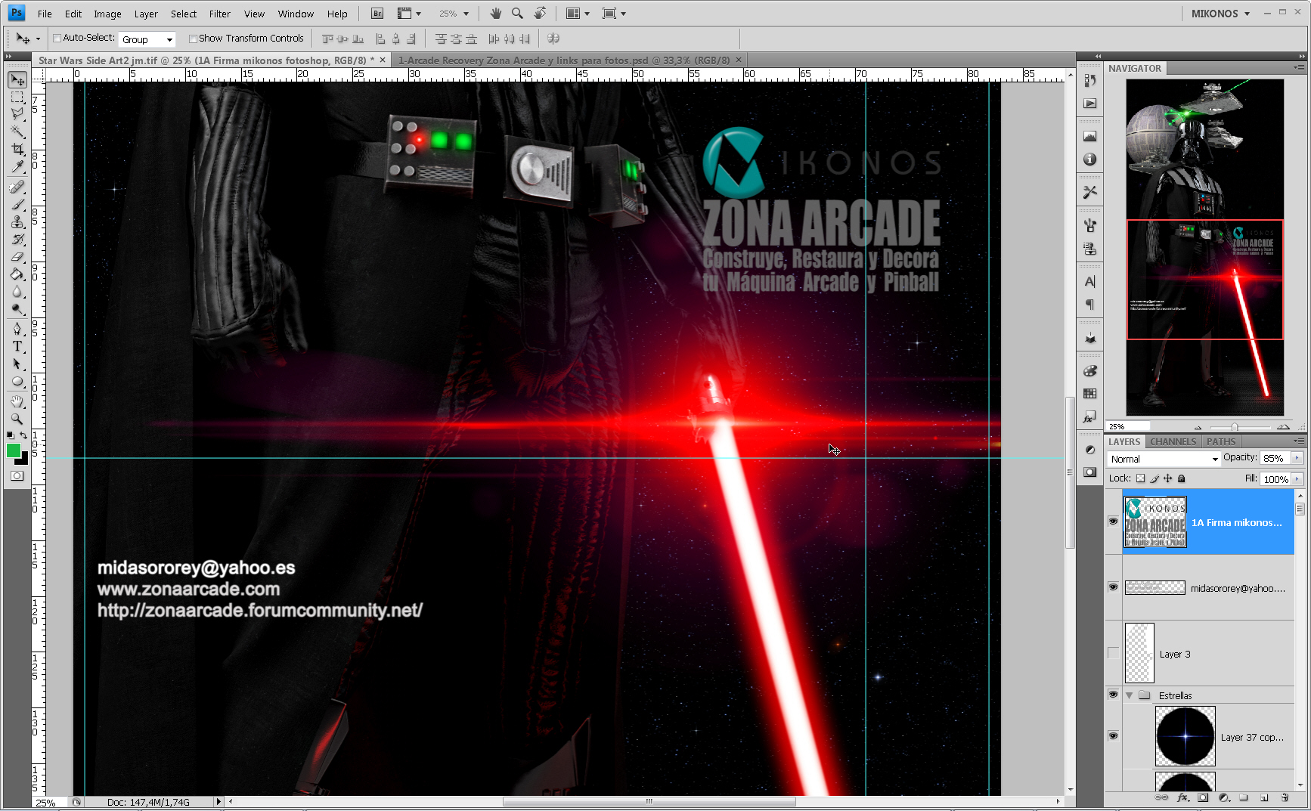The image size is (1311, 811).
Task: Open the status bar info arrow
Action: [x=218, y=802]
